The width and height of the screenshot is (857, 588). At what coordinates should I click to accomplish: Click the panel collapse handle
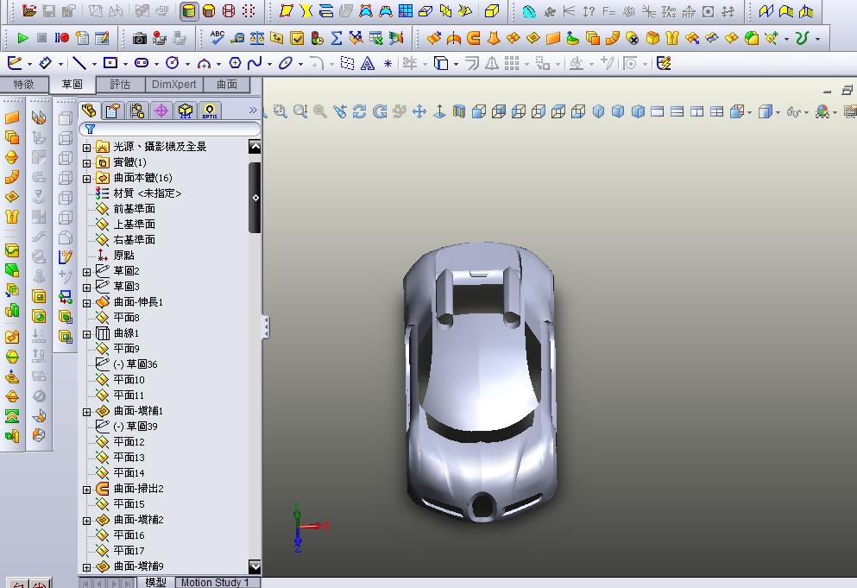(266, 326)
